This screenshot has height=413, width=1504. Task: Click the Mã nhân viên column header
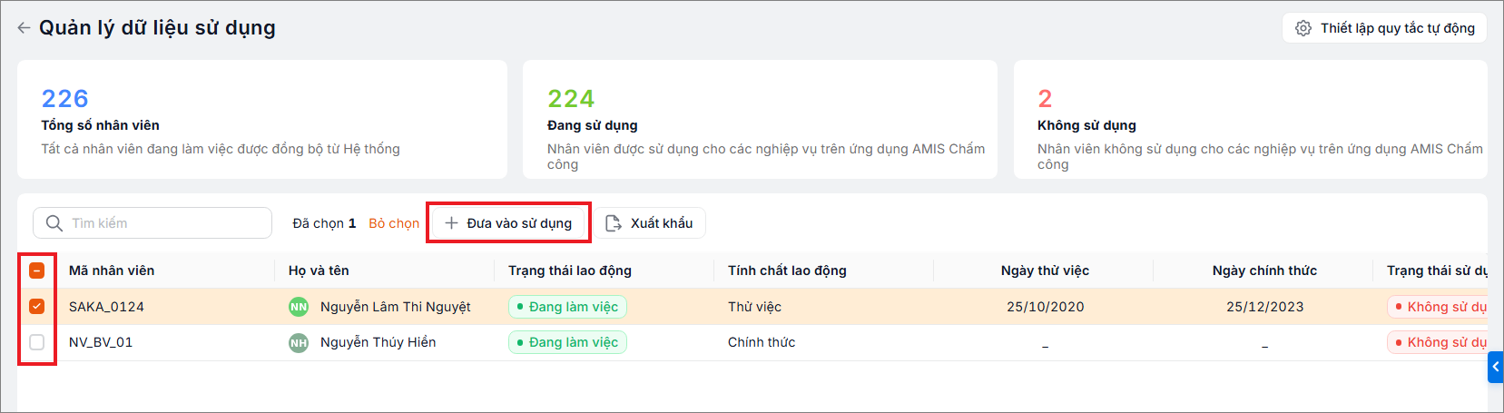click(112, 270)
